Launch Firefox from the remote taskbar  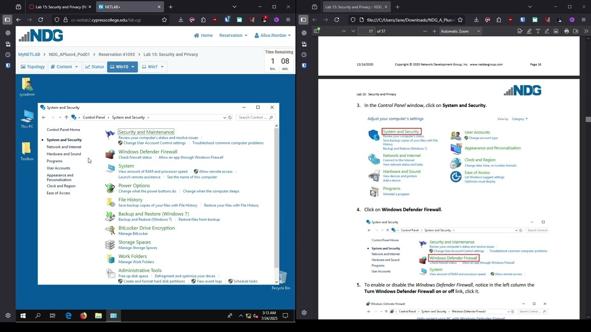click(83, 316)
